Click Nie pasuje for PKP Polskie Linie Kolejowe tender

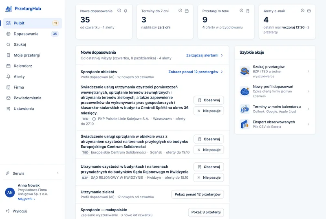pos(209,111)
